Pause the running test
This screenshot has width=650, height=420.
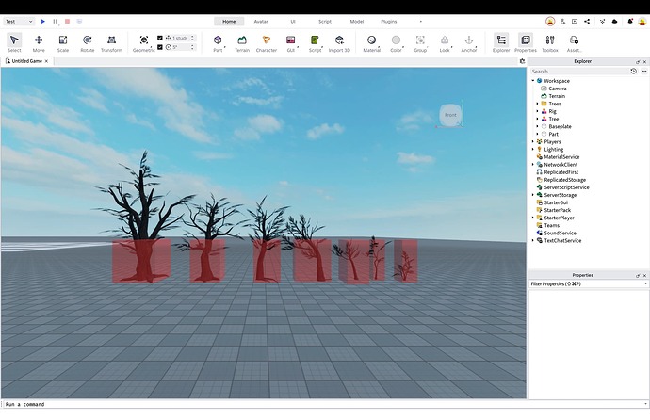[56, 21]
